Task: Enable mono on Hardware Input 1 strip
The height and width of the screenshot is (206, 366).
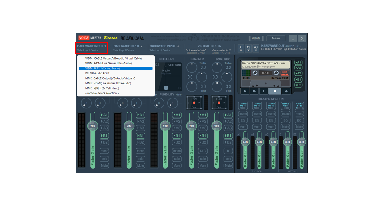Action: click(x=104, y=151)
